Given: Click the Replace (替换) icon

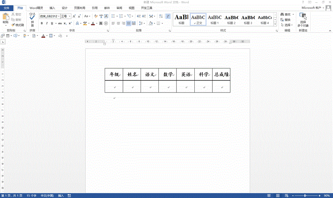Looking at the screenshot, I should click(287, 20).
